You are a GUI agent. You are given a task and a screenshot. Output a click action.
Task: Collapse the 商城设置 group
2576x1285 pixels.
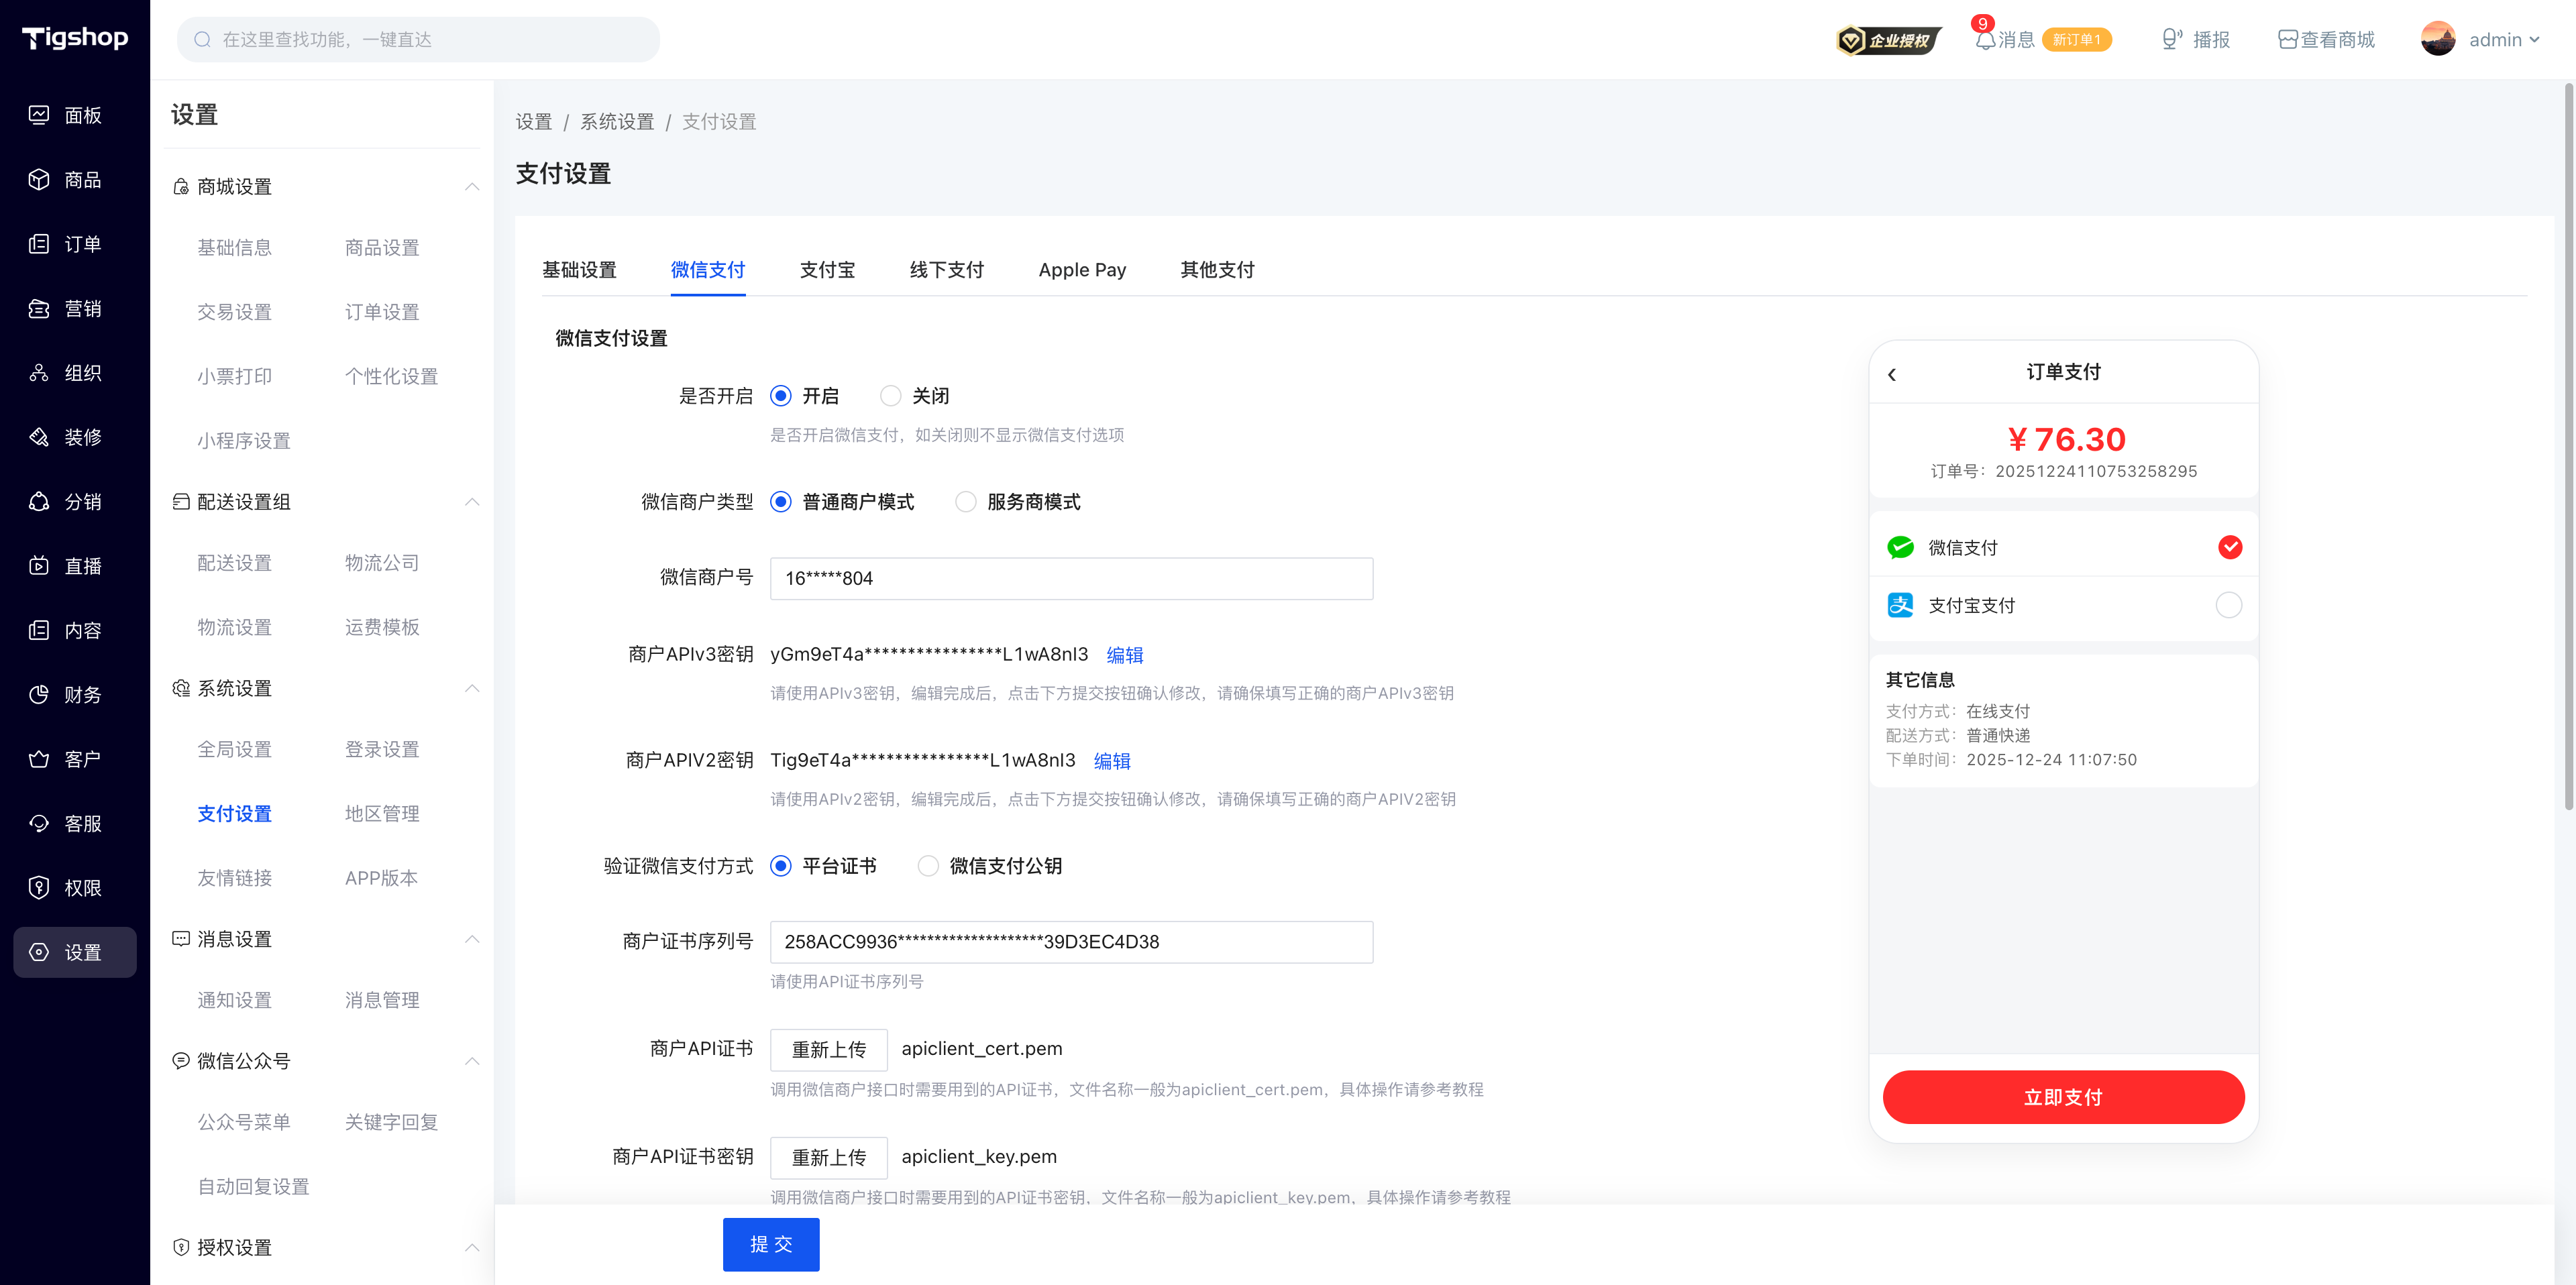tap(472, 187)
